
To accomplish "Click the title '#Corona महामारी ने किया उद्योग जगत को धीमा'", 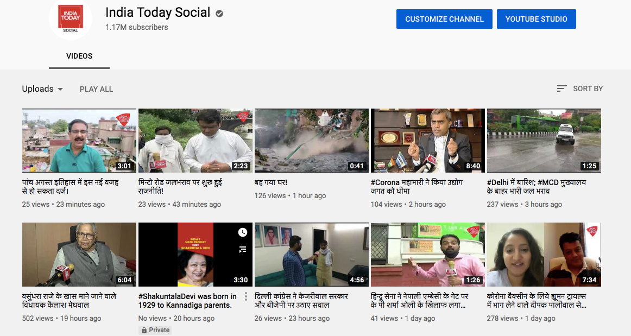I will (x=417, y=187).
